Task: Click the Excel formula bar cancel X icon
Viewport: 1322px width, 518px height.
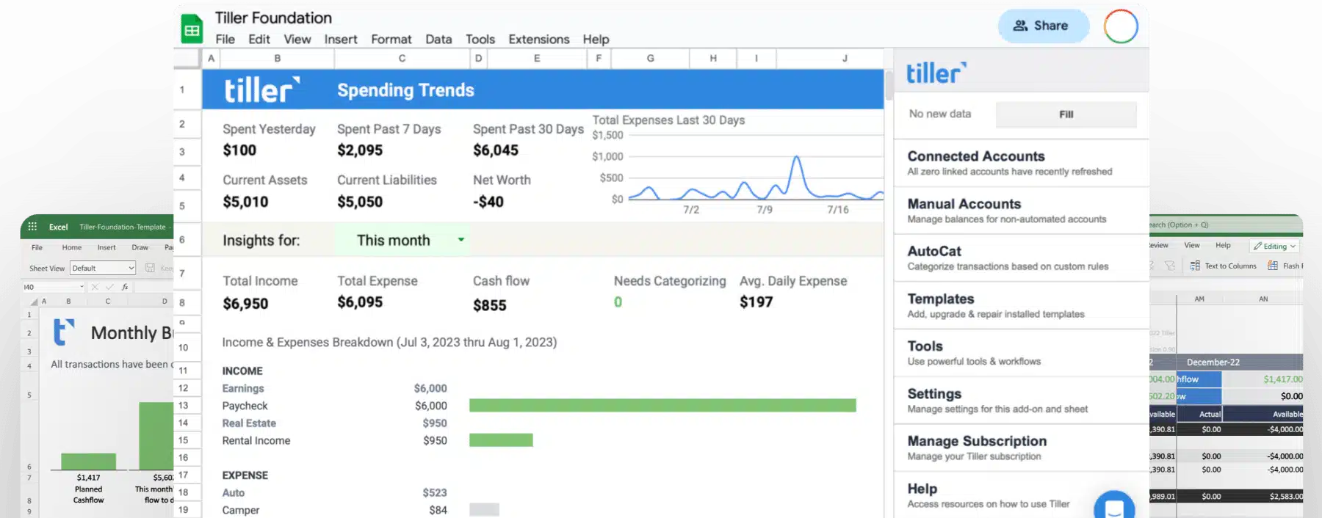Action: tap(95, 287)
